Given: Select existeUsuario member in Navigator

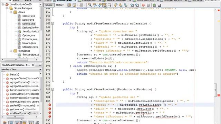Looking at the screenshot, I should click(x=24, y=102).
